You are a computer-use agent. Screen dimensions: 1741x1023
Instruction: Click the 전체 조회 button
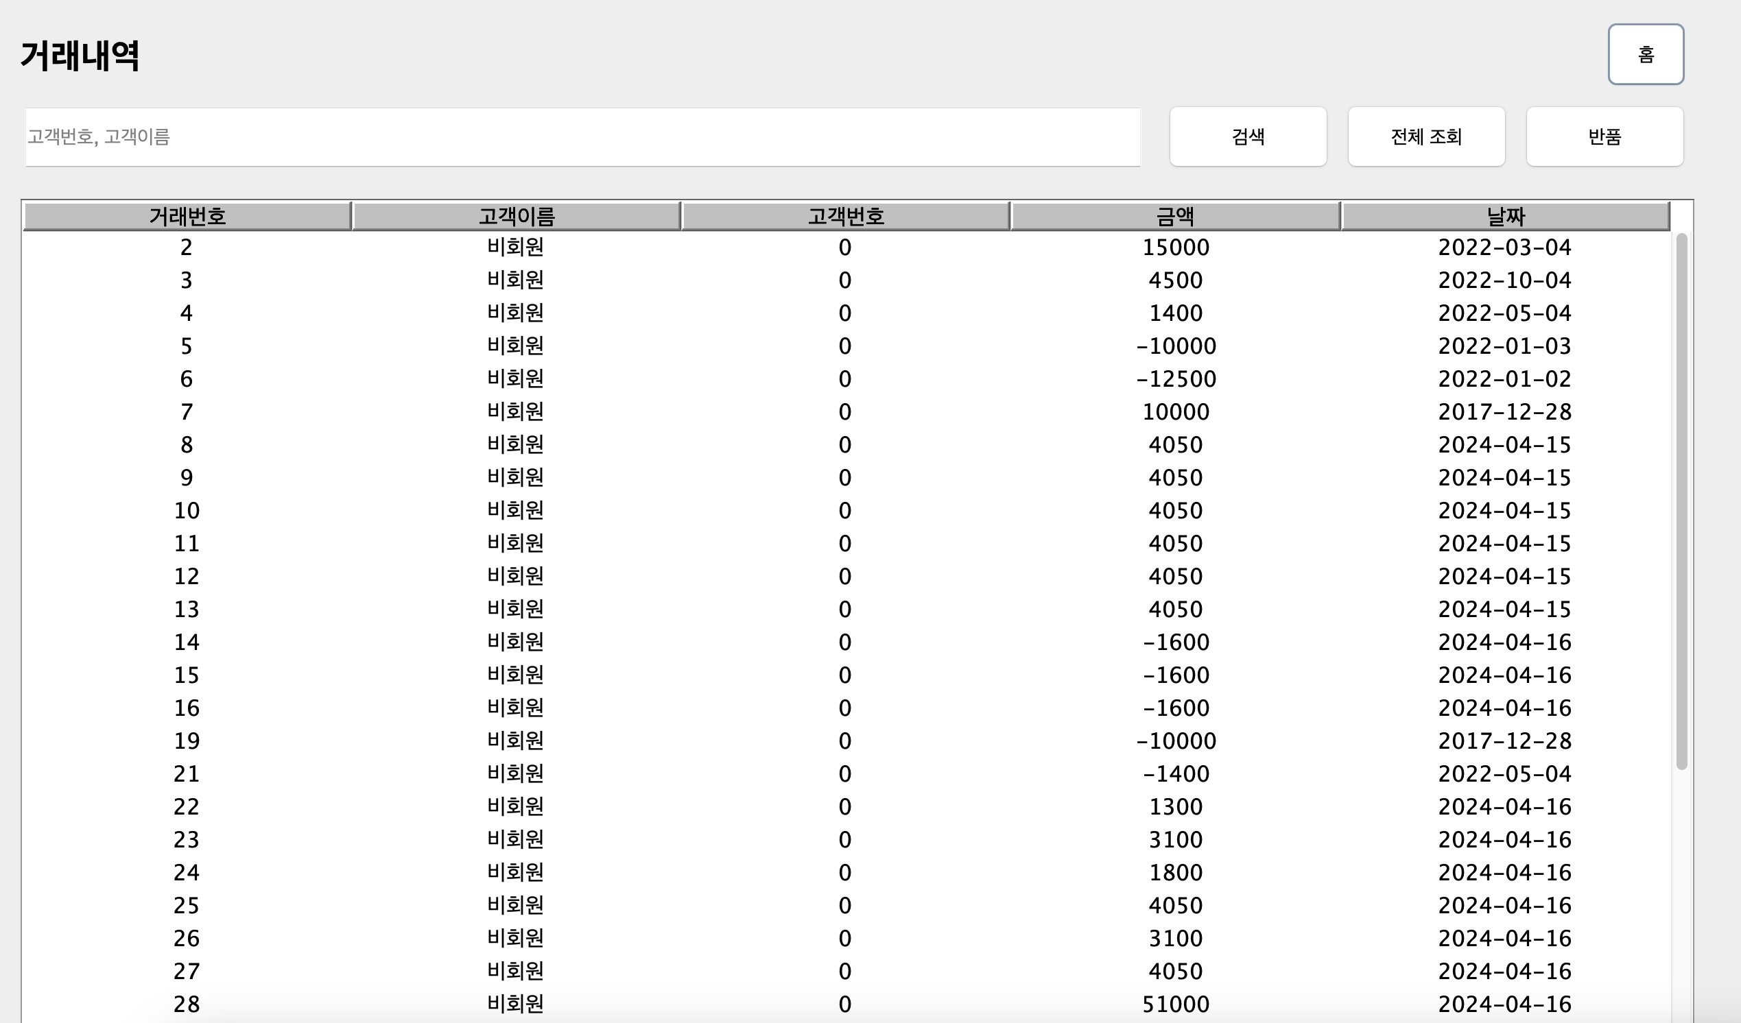pos(1426,136)
